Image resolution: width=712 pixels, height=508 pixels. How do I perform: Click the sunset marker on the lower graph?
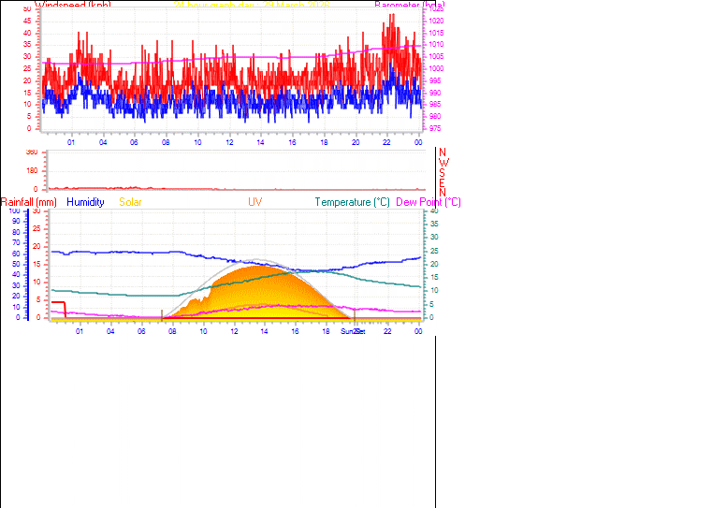(355, 315)
